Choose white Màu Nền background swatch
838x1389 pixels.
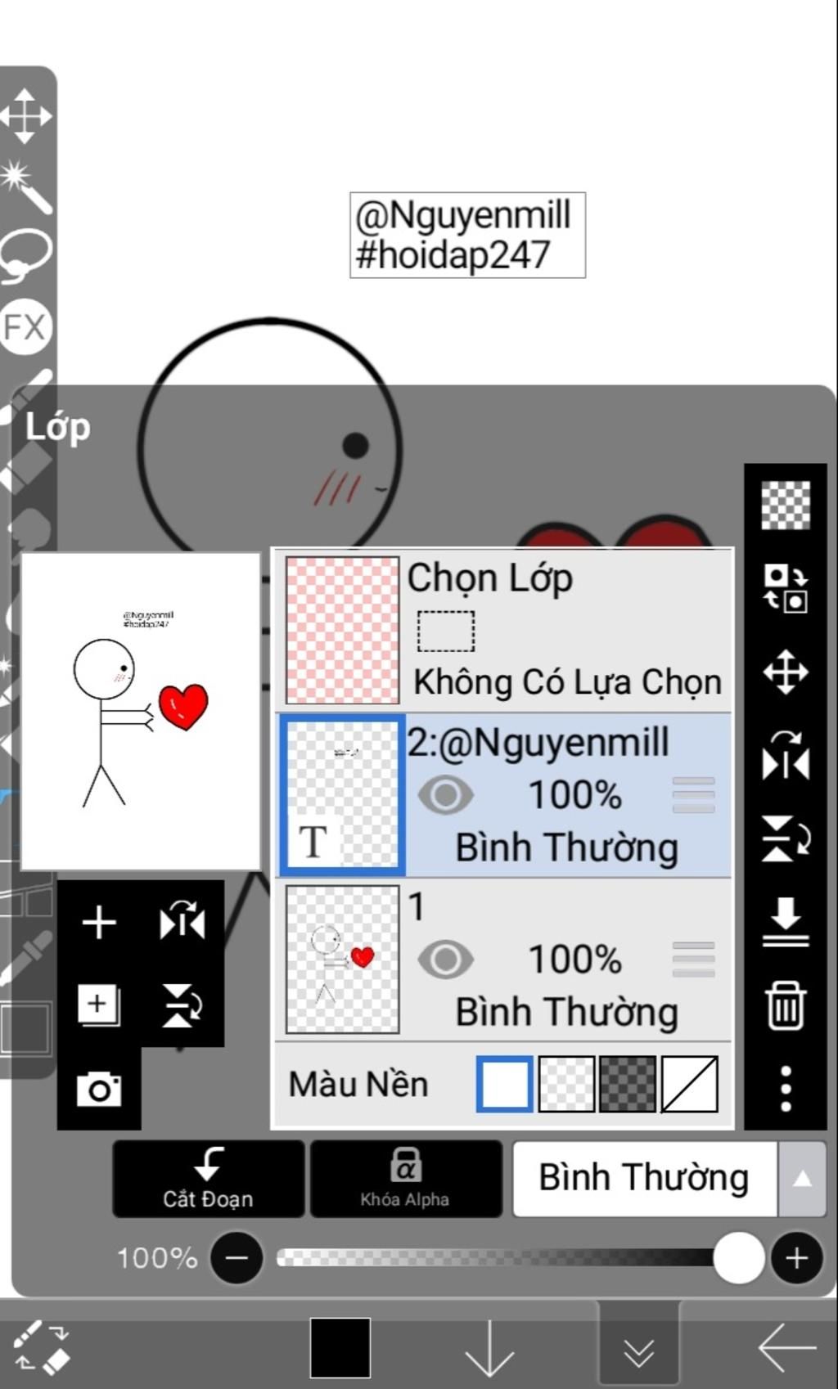pos(505,1084)
